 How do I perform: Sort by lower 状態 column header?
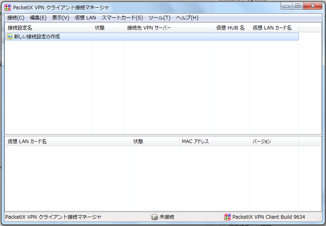155,142
